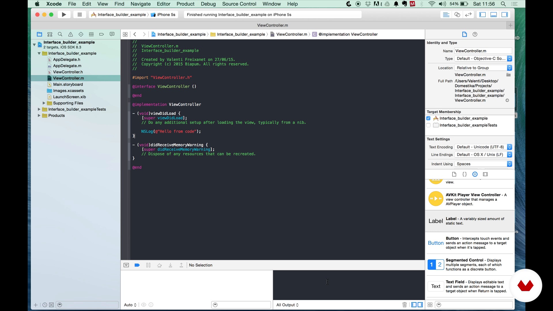Click the Name field in Identity
The height and width of the screenshot is (311, 553).
(483, 51)
